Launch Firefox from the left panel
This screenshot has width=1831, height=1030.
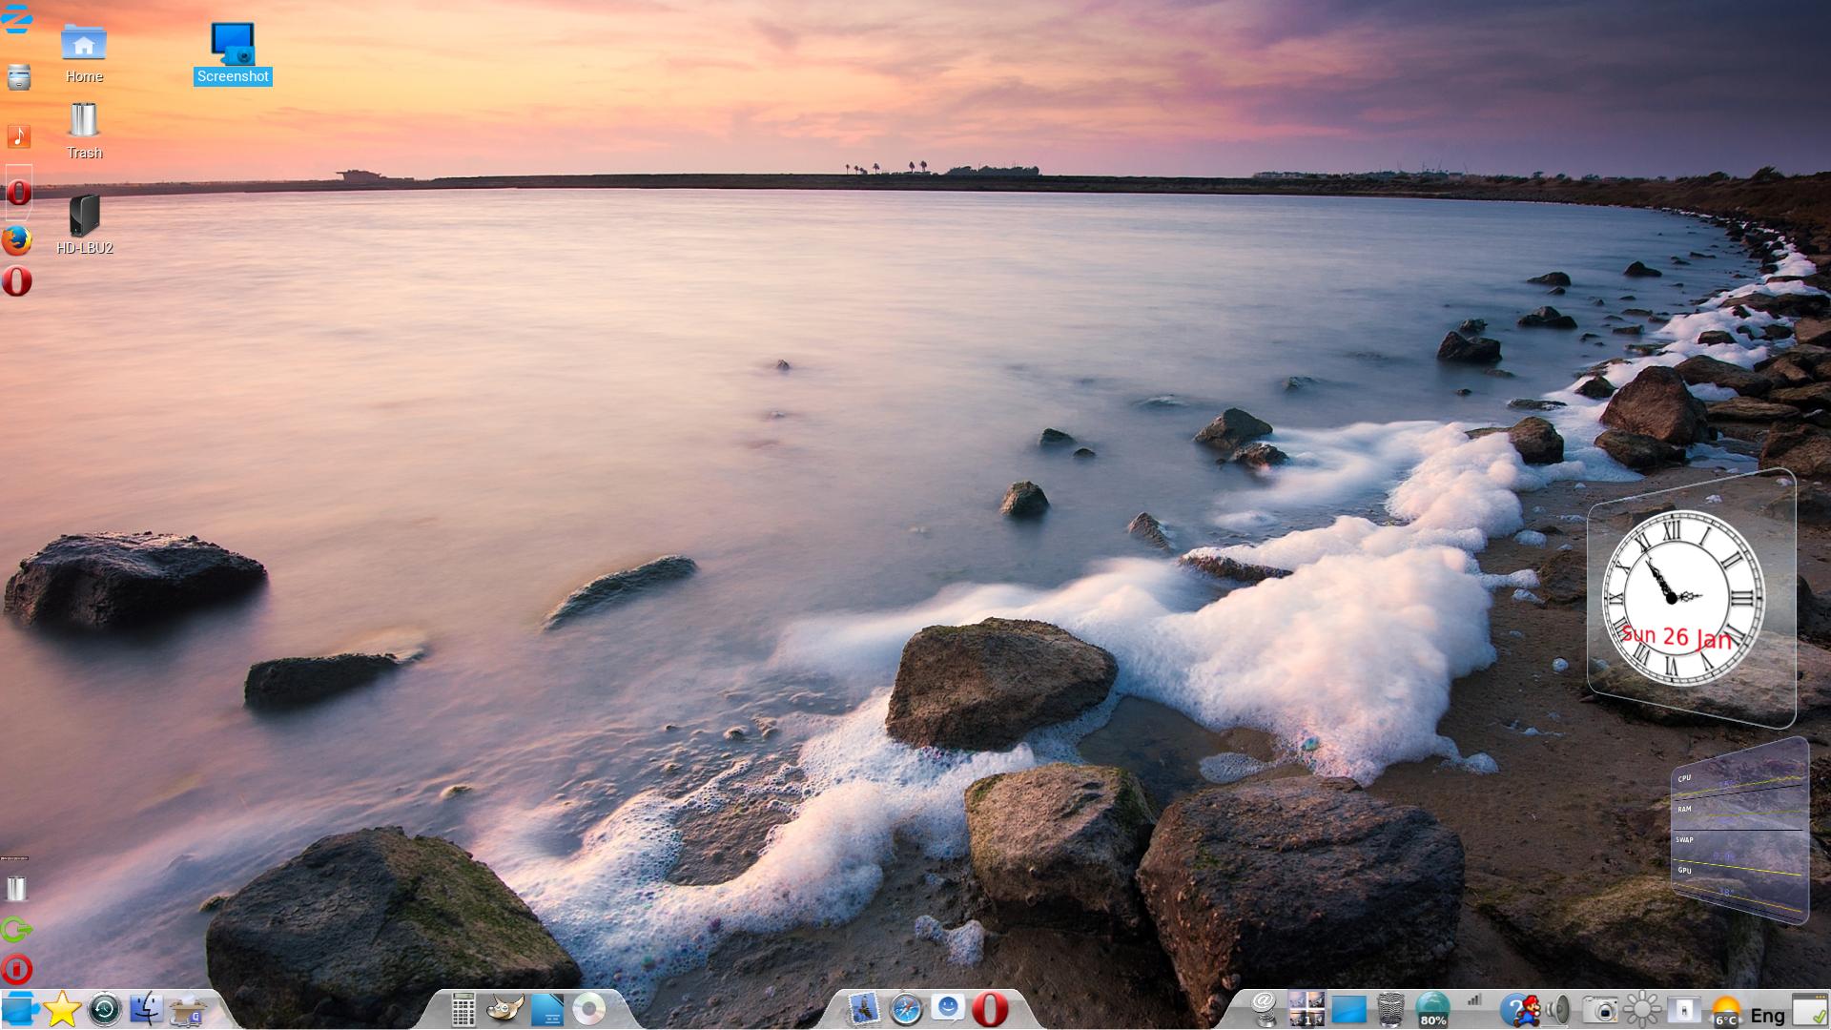[x=16, y=240]
